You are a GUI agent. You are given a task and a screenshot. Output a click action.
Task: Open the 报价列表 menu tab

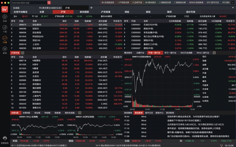point(191,12)
